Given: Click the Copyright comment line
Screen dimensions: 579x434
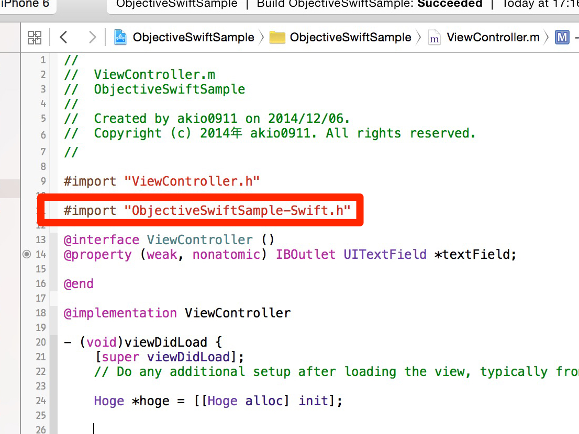Looking at the screenshot, I should pos(270,133).
